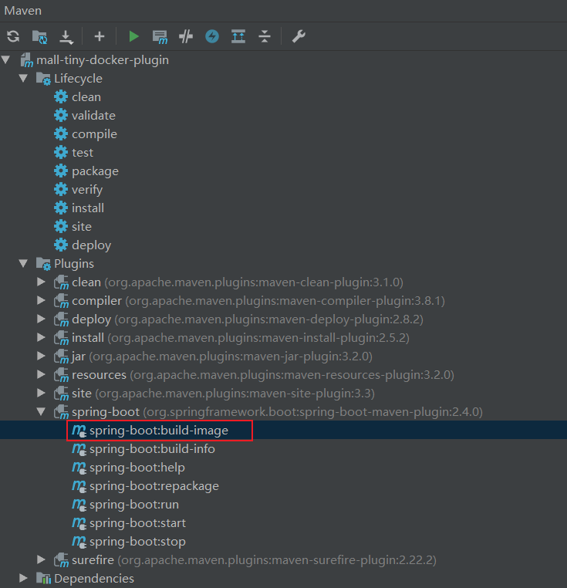Collapse the mall-tiny-docker-plugin project node
Viewport: 567px width, 588px height.
pos(5,59)
